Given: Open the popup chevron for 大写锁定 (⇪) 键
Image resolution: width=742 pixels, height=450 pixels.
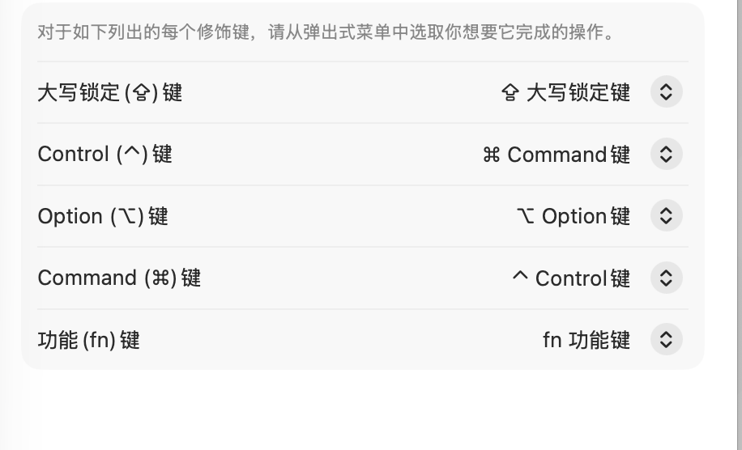Looking at the screenshot, I should 667,91.
